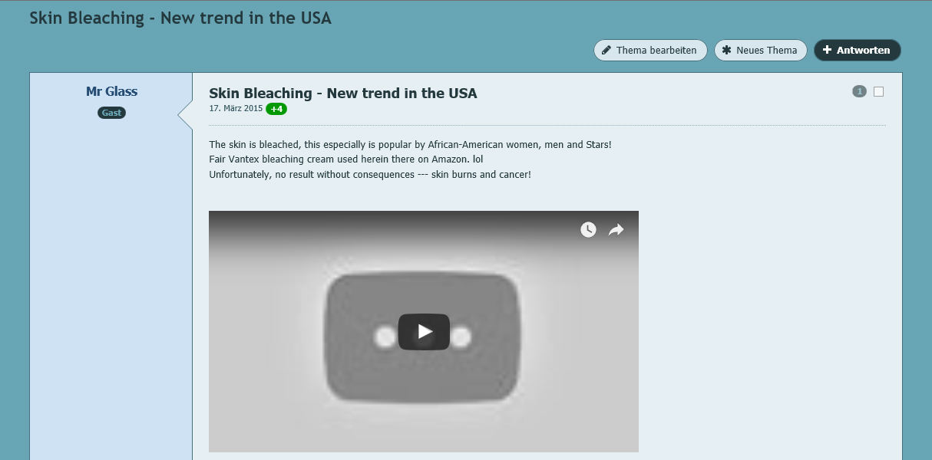Play the embedded YouTube video

[424, 332]
